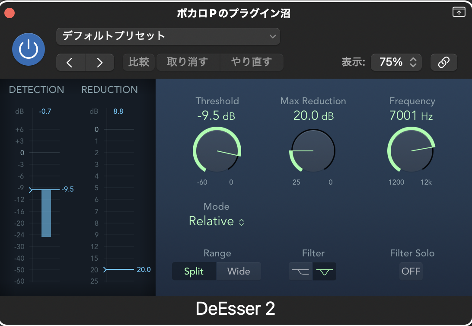Screen dimensions: 472x326
Task: Click the Frequency label
Action: pos(412,101)
